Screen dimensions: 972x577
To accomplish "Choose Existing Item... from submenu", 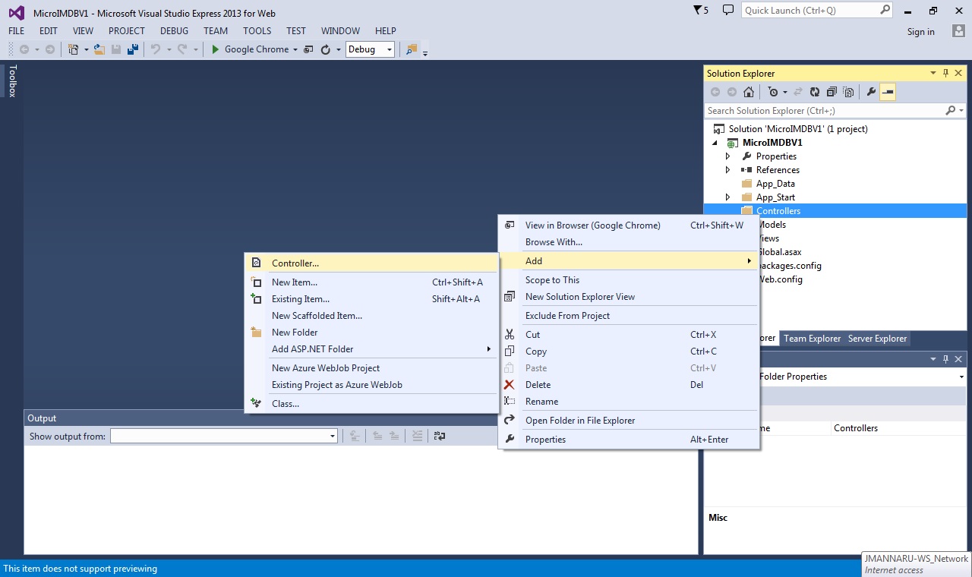I will click(x=371, y=299).
